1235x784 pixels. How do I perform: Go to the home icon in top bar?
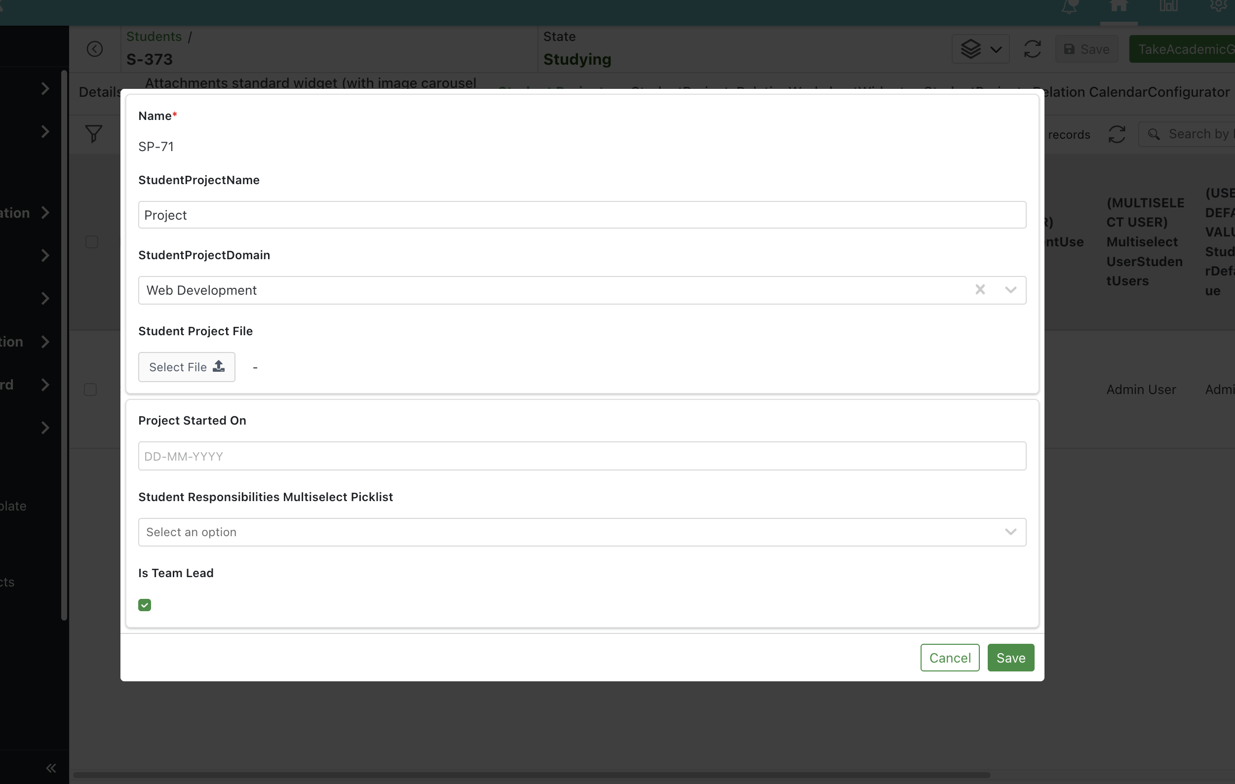pos(1119,6)
